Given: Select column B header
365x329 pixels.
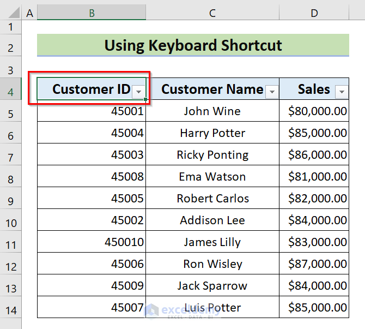Looking at the screenshot, I should [92, 13].
